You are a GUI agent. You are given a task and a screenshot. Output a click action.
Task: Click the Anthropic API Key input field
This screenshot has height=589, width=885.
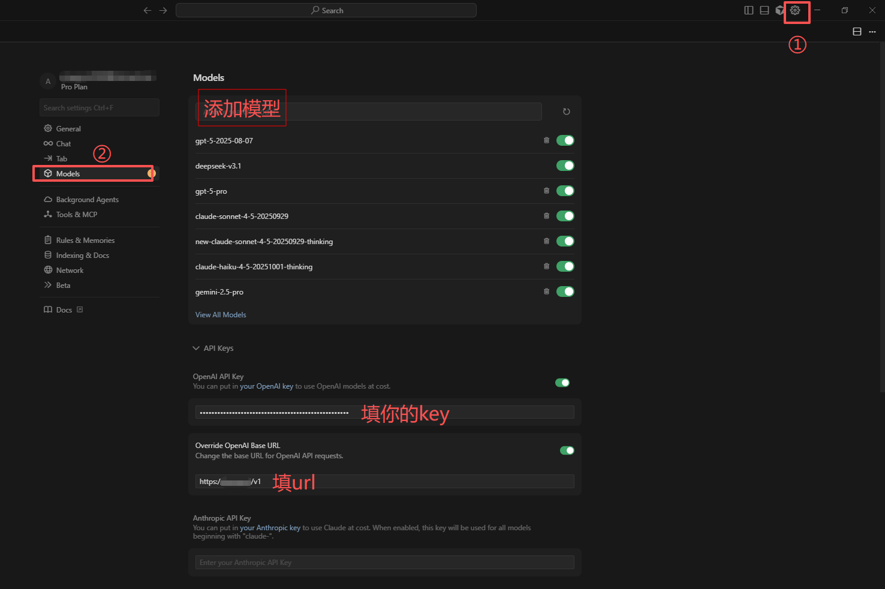(x=384, y=563)
